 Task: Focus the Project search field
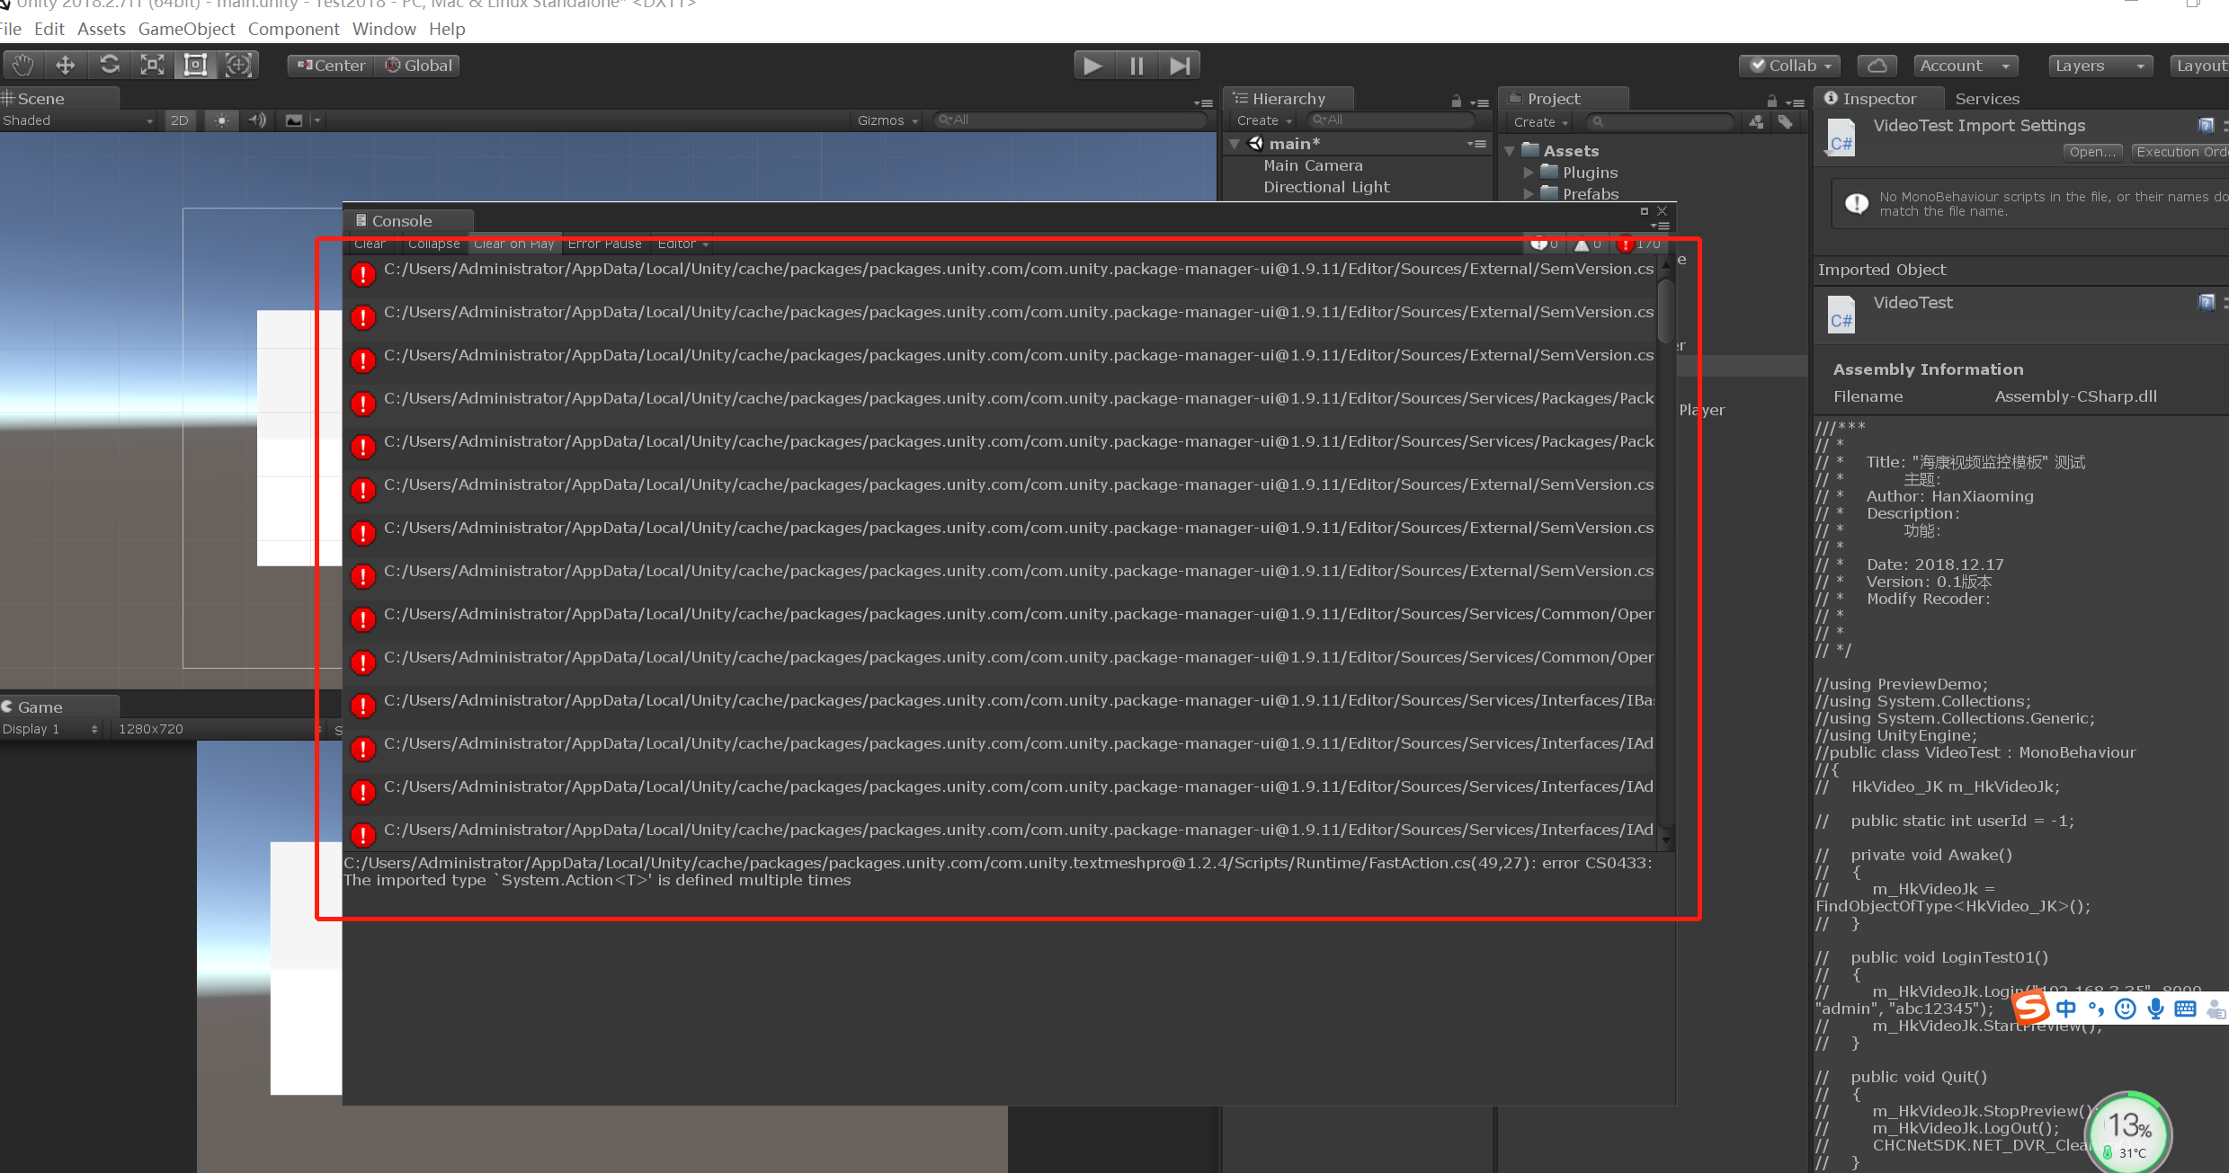tap(1660, 121)
